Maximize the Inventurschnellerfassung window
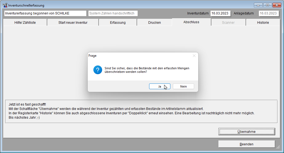The height and width of the screenshot is (153, 284). (267, 5)
